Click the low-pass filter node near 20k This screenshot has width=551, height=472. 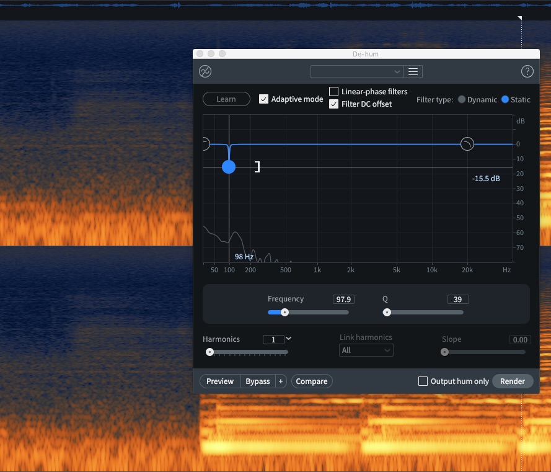coord(467,144)
